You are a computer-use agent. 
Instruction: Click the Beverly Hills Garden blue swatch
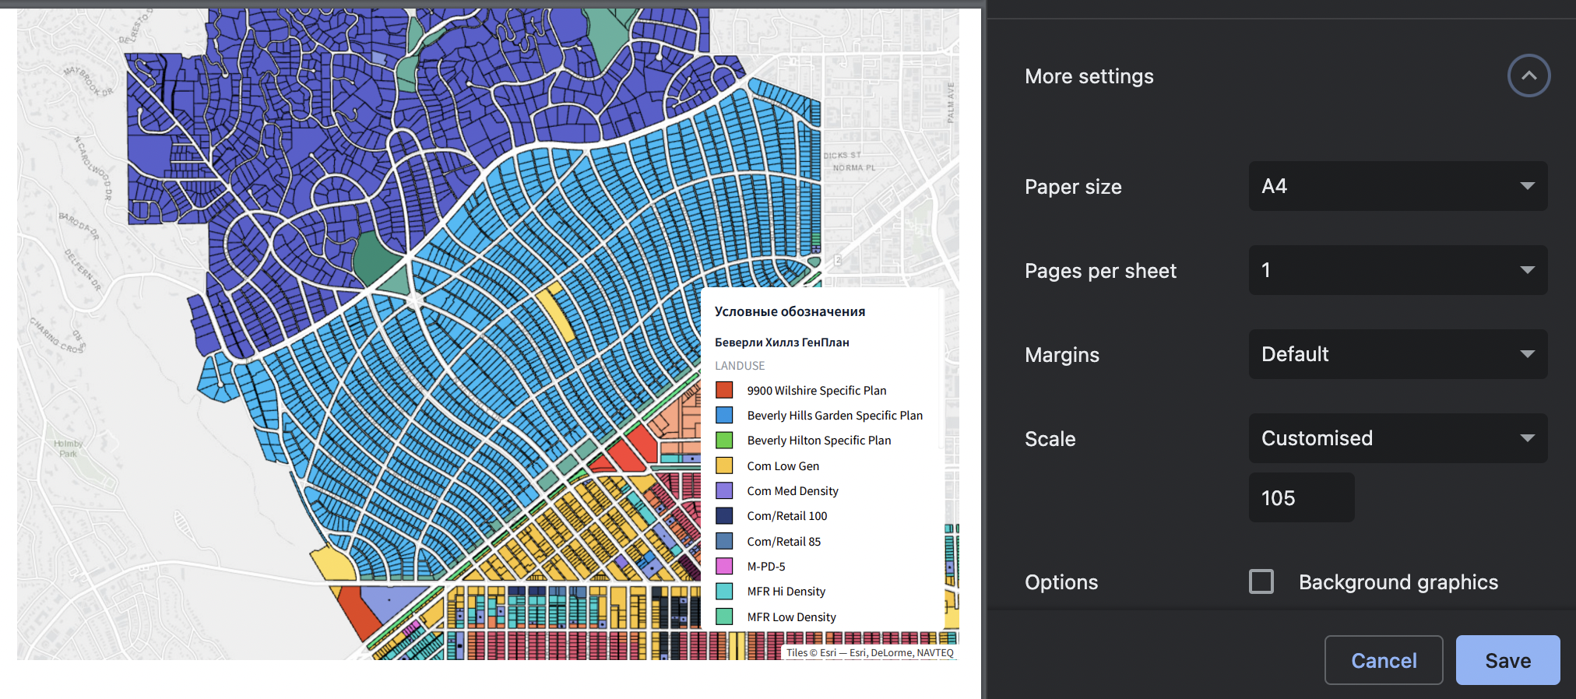point(724,415)
